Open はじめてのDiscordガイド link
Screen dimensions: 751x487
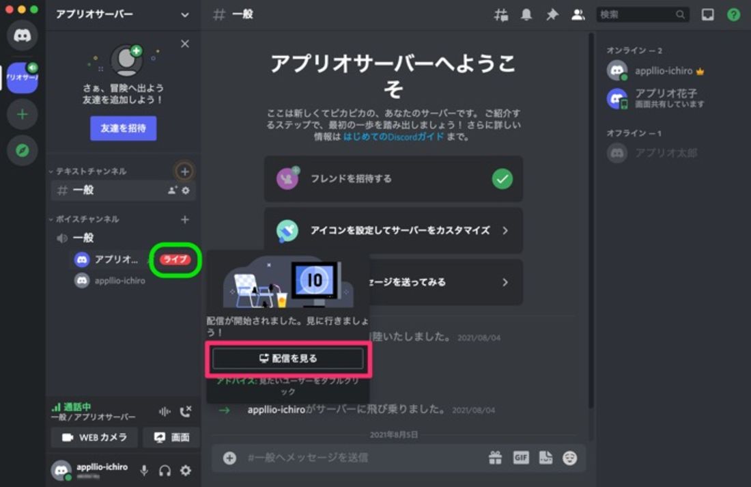393,137
